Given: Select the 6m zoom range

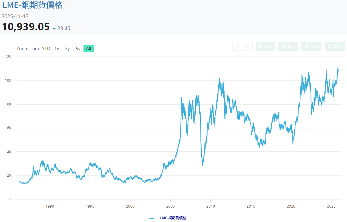Looking at the screenshot, I should click(36, 49).
